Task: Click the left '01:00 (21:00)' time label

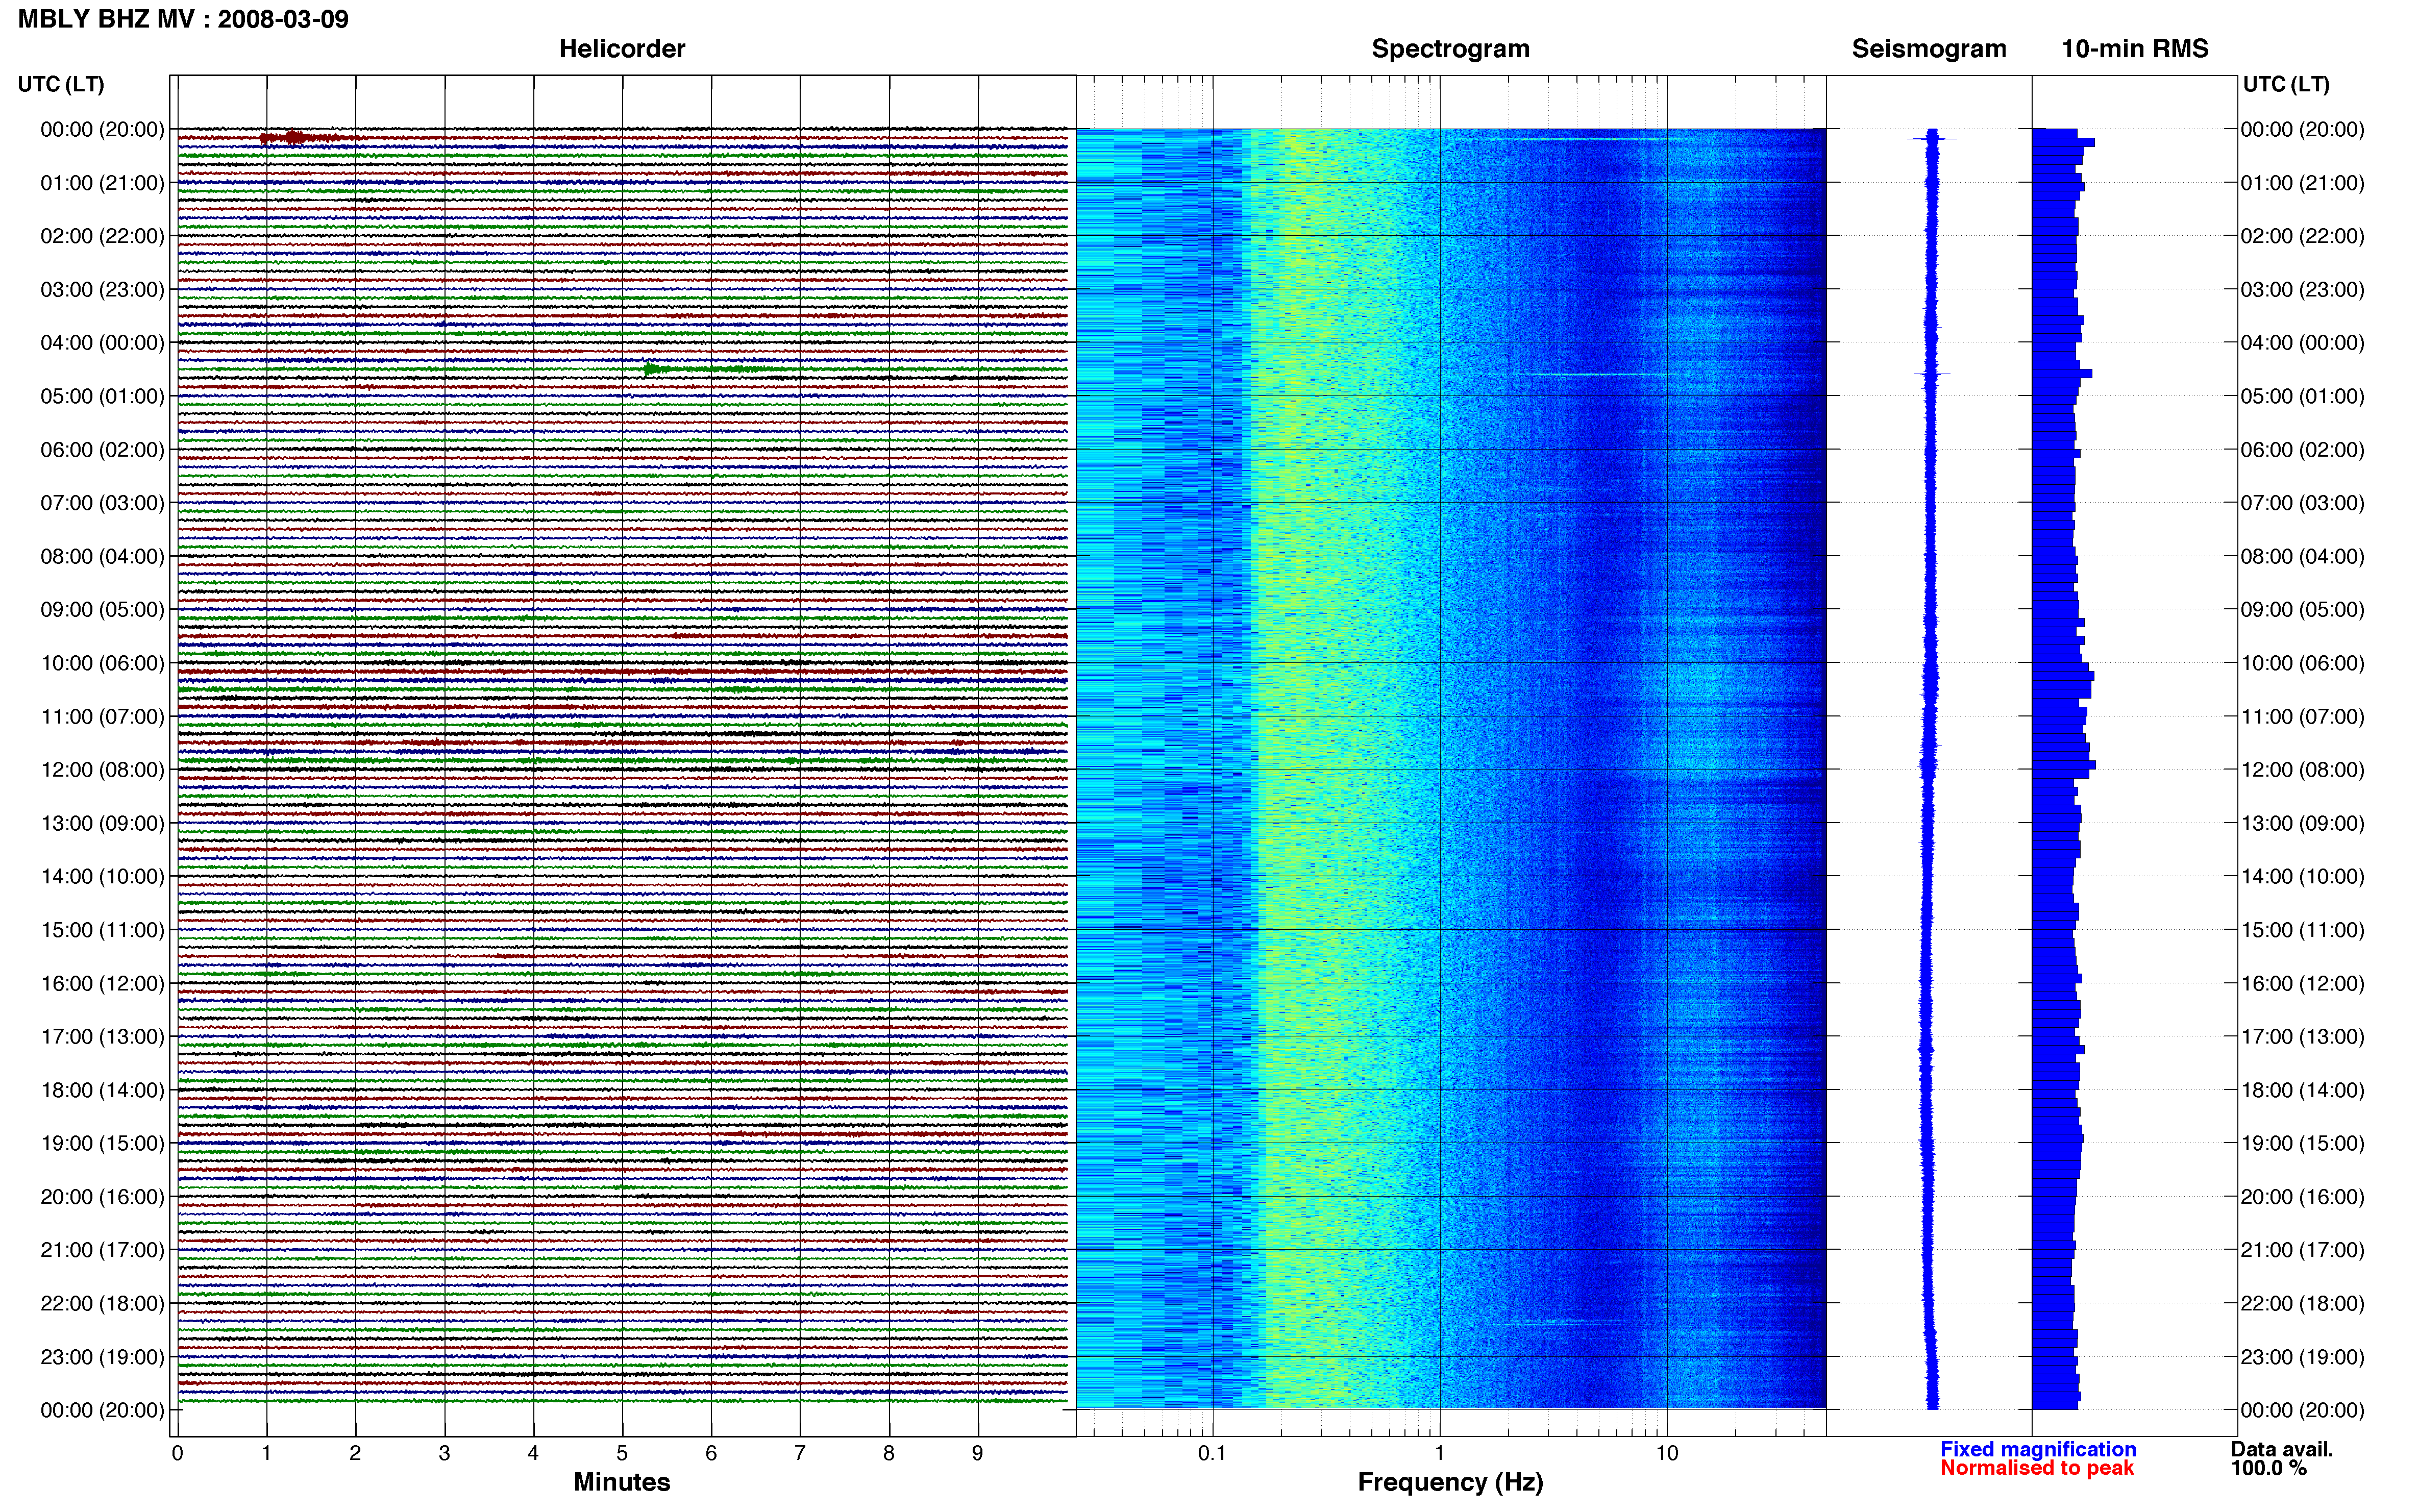Action: click(102, 183)
